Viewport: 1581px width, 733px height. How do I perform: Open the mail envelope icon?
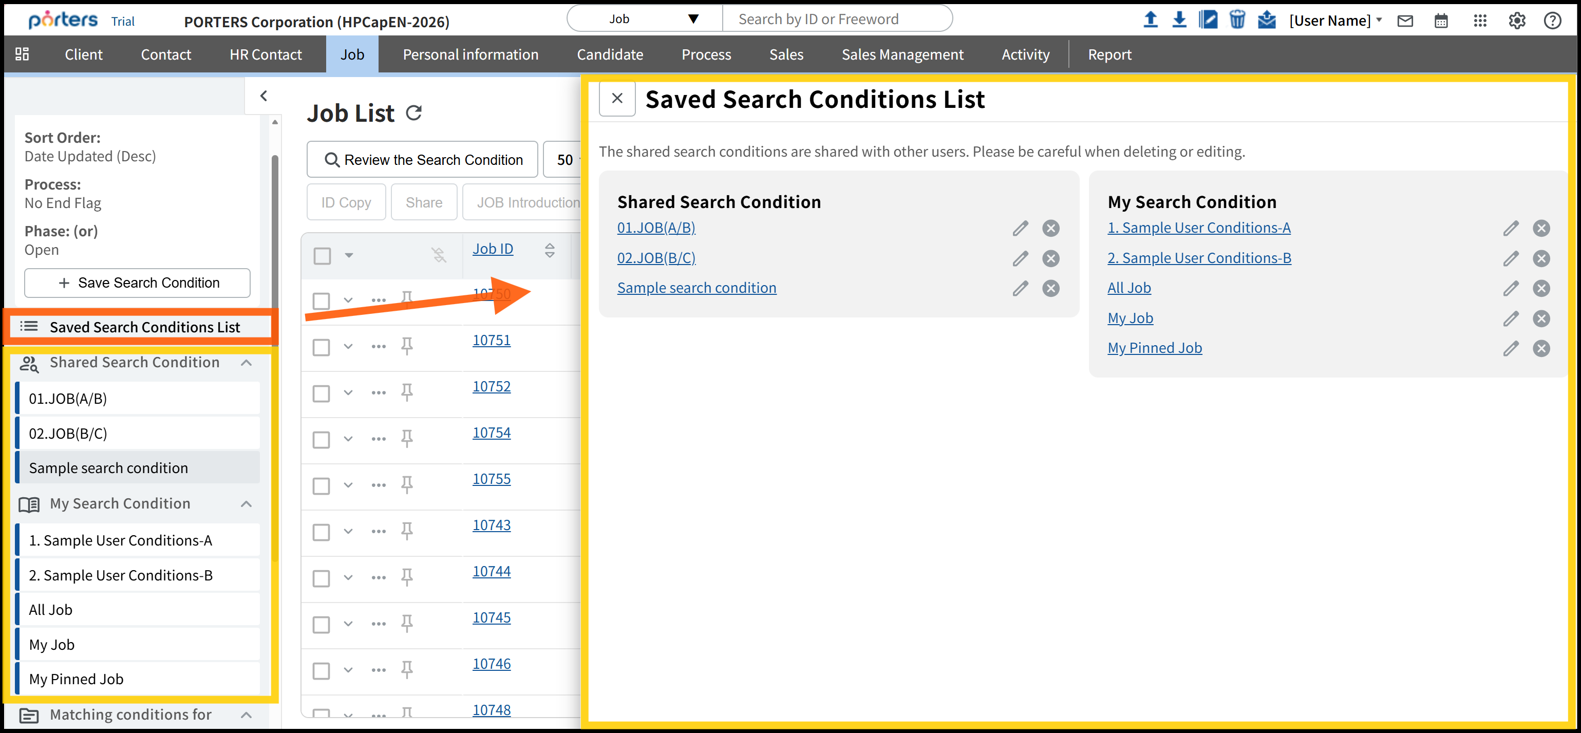(x=1405, y=21)
